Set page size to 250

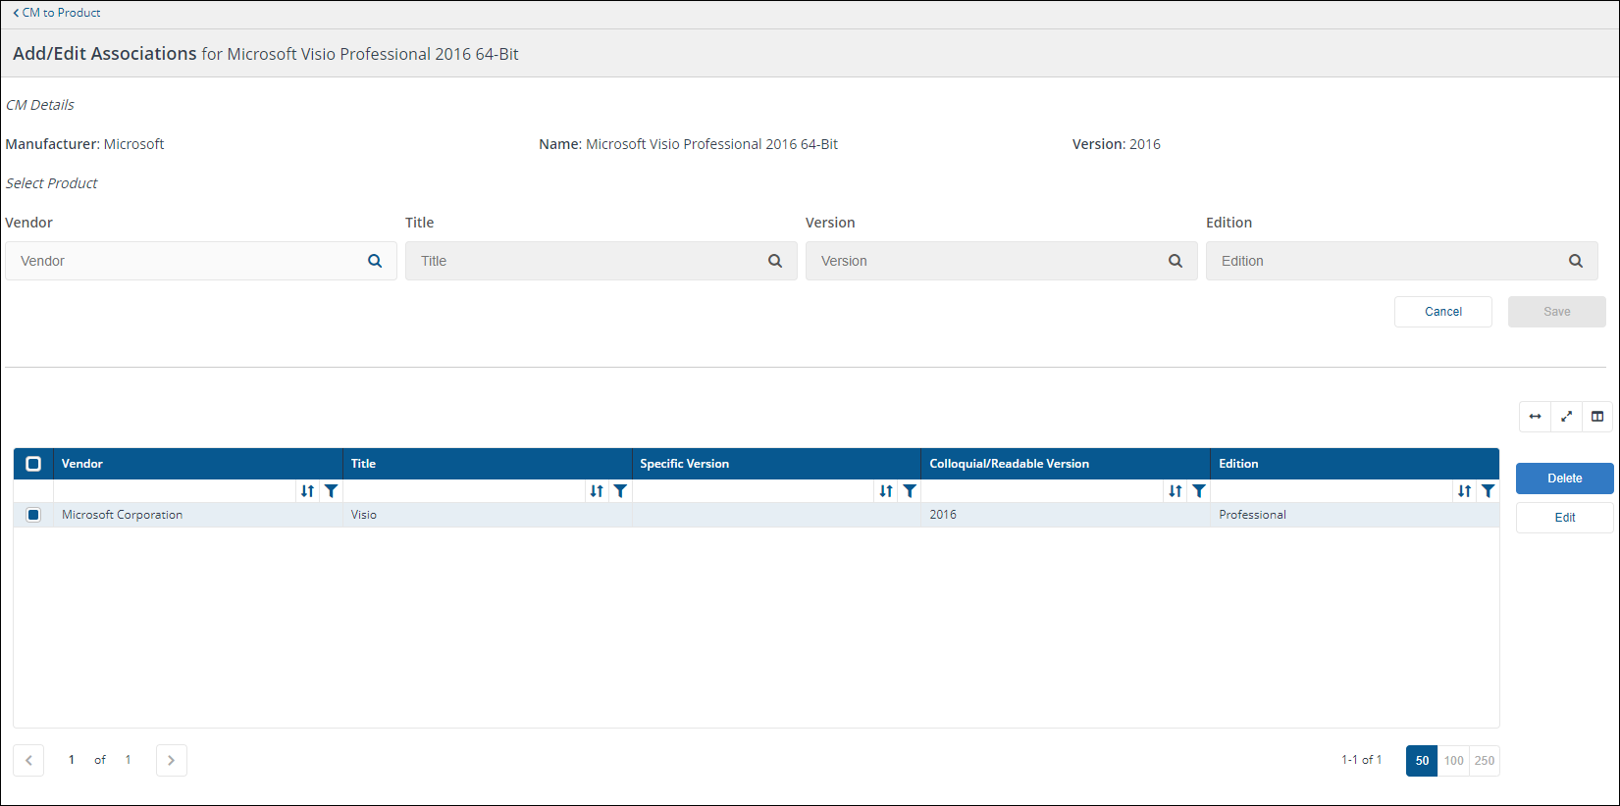pyautogui.click(x=1485, y=761)
